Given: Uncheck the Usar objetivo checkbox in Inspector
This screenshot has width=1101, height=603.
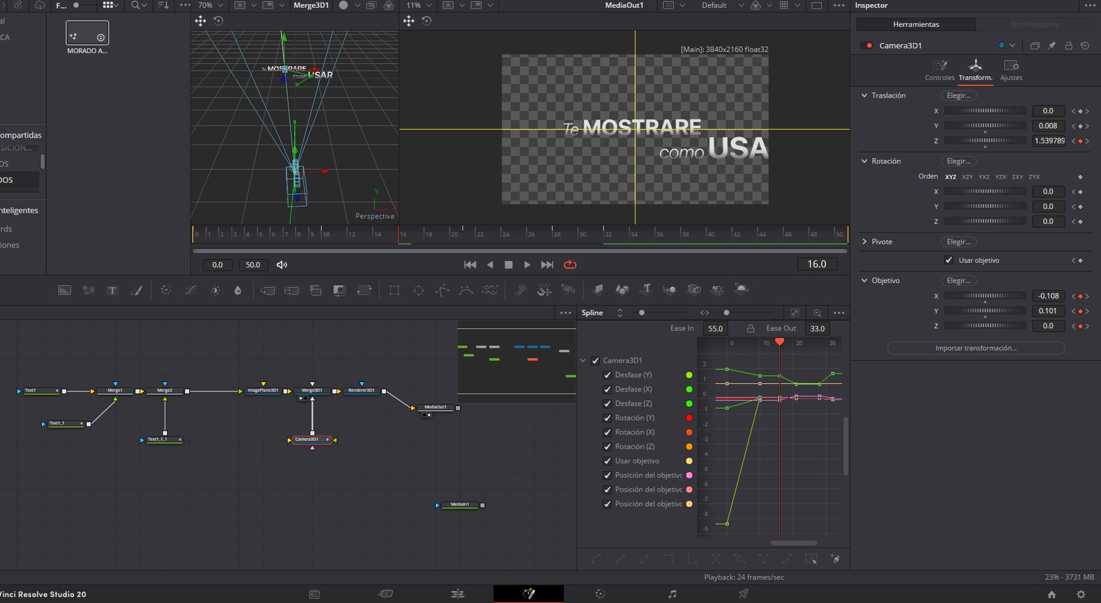Looking at the screenshot, I should 948,260.
